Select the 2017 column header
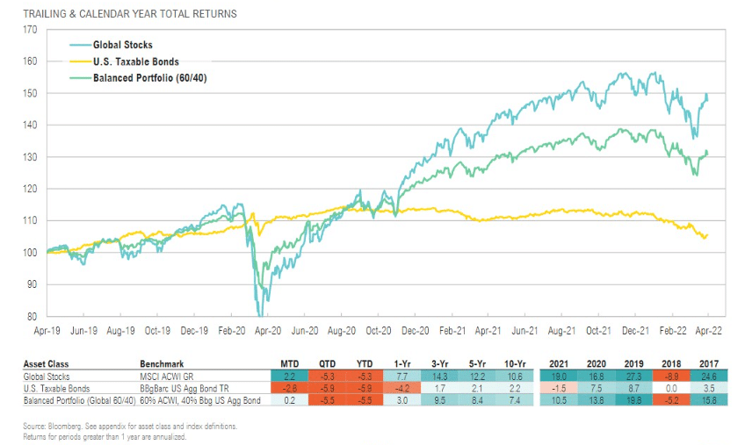 (x=709, y=363)
